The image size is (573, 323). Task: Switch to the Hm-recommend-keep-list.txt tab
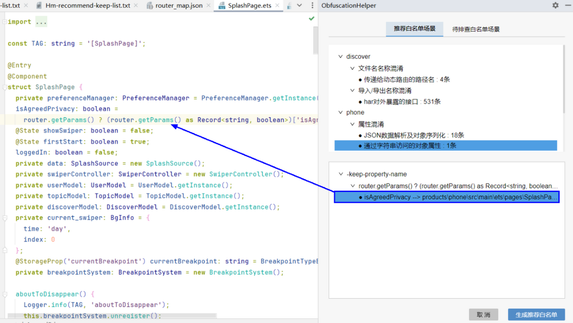click(x=87, y=6)
